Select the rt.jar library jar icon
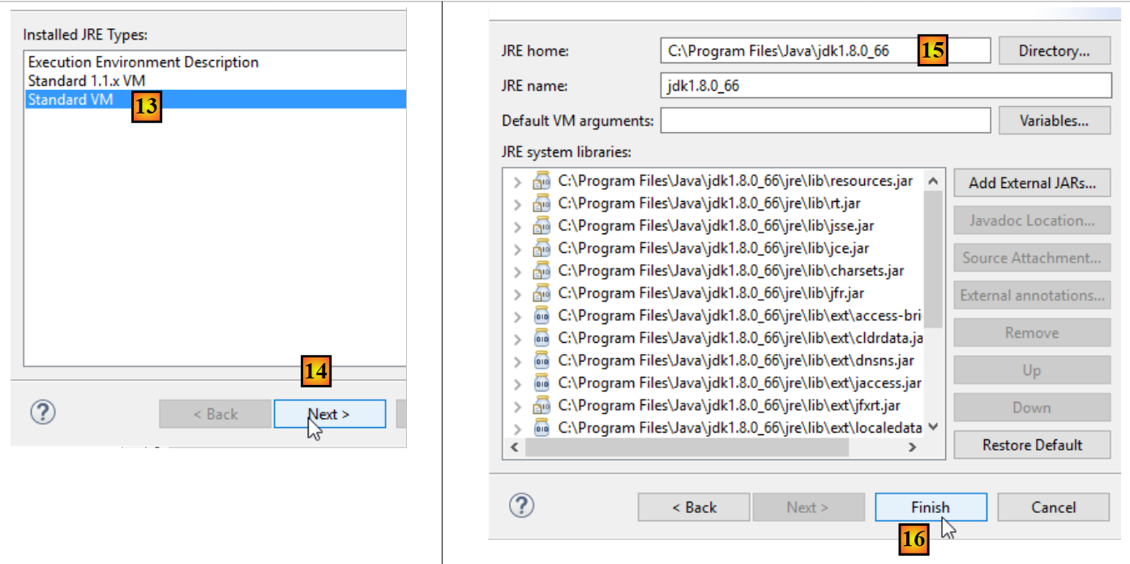The image size is (1130, 564). (x=541, y=204)
